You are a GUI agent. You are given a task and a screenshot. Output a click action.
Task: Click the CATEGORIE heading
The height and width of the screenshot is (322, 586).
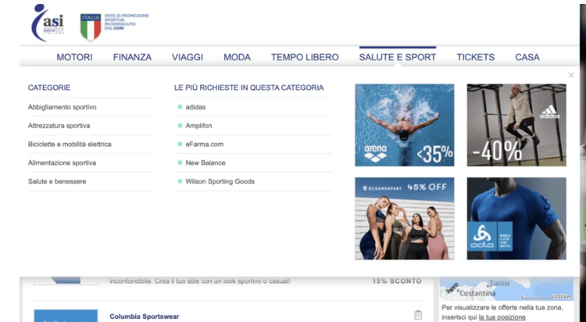[49, 88]
